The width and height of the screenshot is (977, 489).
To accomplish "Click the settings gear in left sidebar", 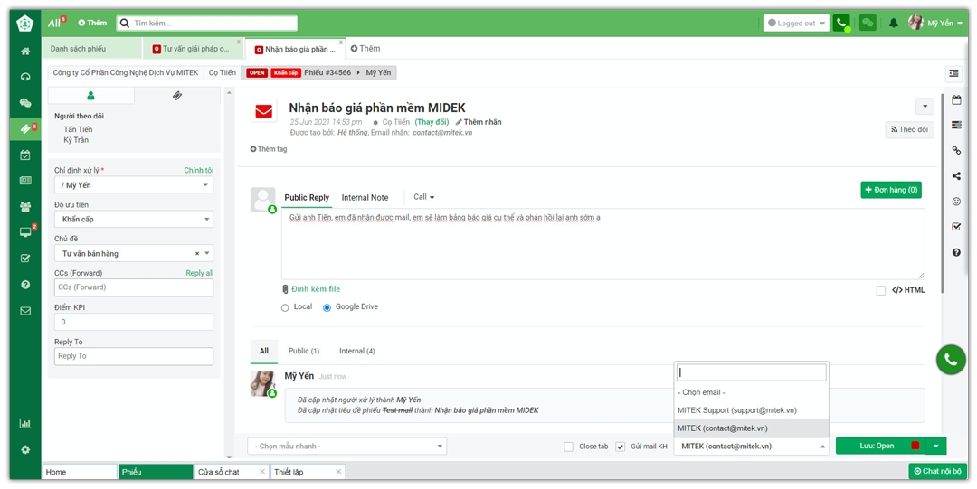I will point(25,450).
